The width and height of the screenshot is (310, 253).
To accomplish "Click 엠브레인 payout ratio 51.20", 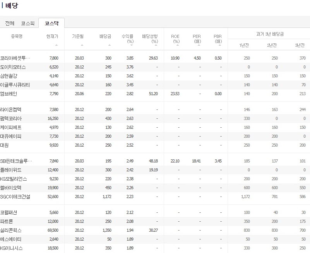I will pyautogui.click(x=153, y=94).
